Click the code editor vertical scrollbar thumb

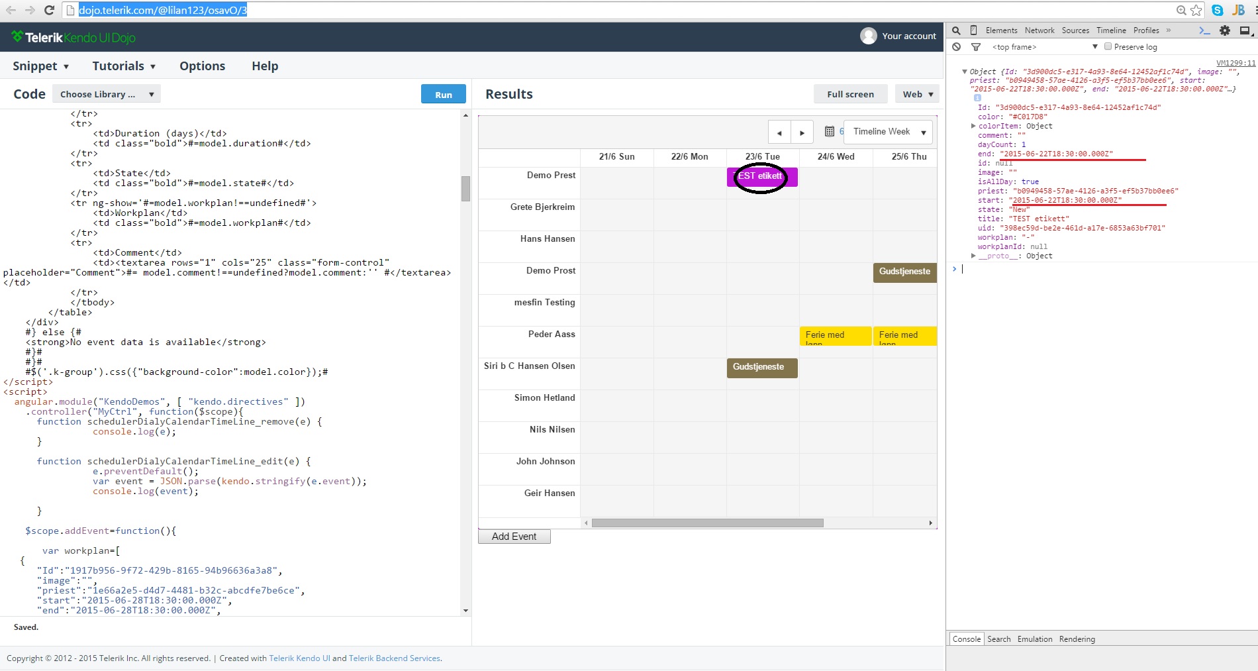(x=465, y=189)
